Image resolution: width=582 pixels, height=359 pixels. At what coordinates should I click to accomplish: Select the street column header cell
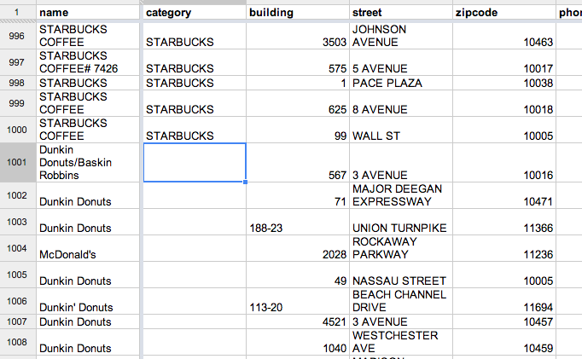[401, 12]
